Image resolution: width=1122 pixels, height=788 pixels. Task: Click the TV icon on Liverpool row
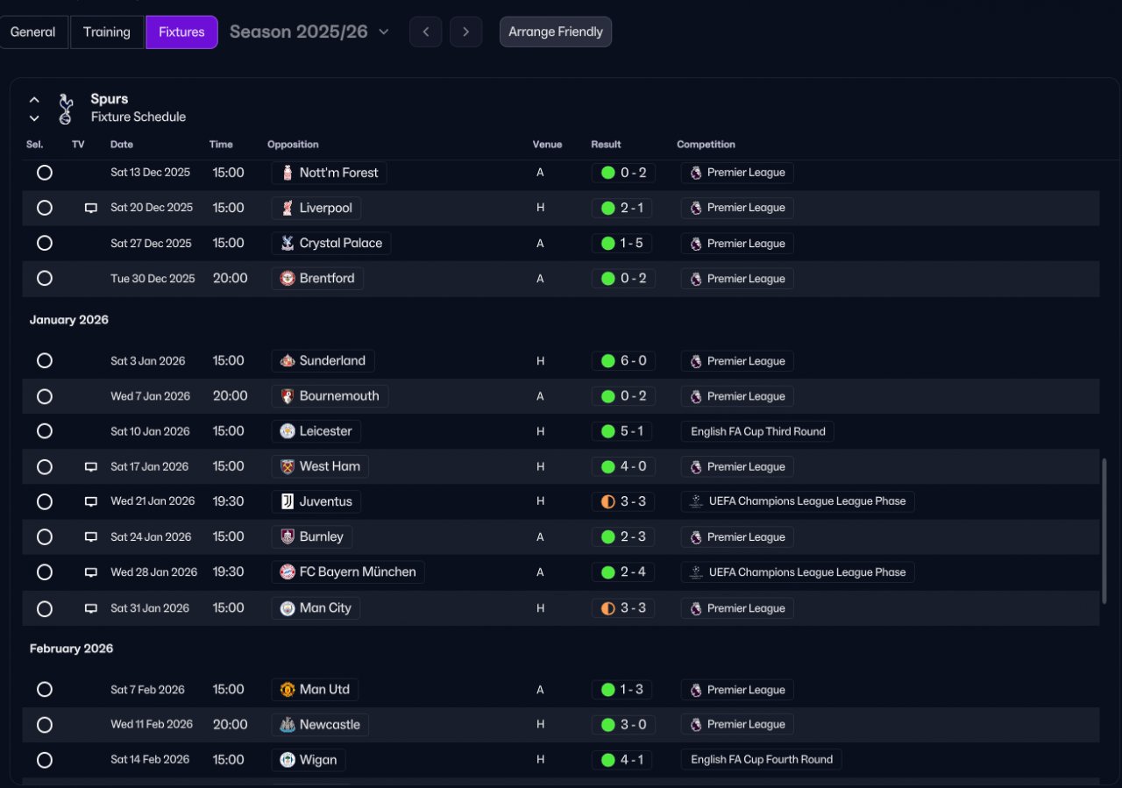point(90,209)
